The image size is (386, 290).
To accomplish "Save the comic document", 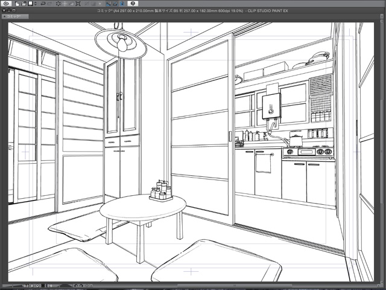I will click(x=30, y=4).
